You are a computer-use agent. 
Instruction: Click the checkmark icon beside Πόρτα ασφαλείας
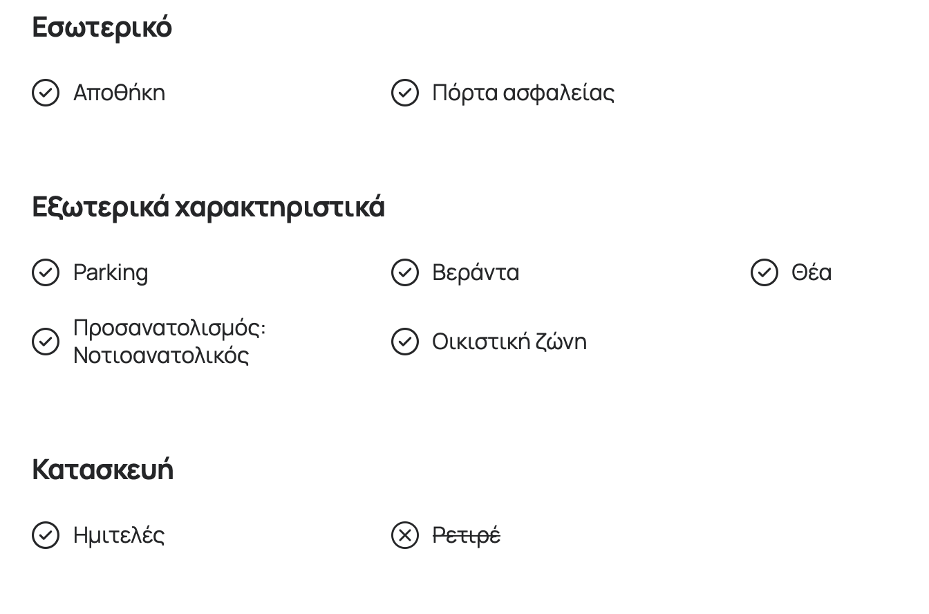pos(405,93)
